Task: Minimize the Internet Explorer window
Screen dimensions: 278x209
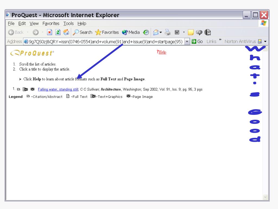Action: 247,15
